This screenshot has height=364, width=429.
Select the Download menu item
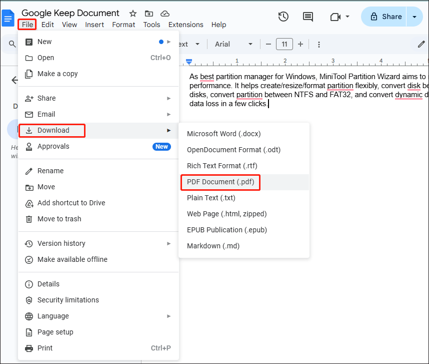tap(98, 130)
